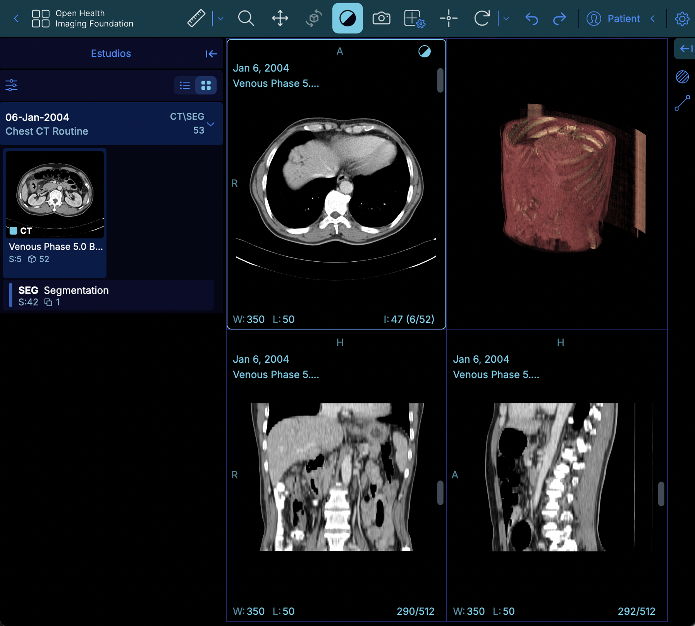Click the Reset view rotate icon
Screen dimensions: 695x626
482,18
